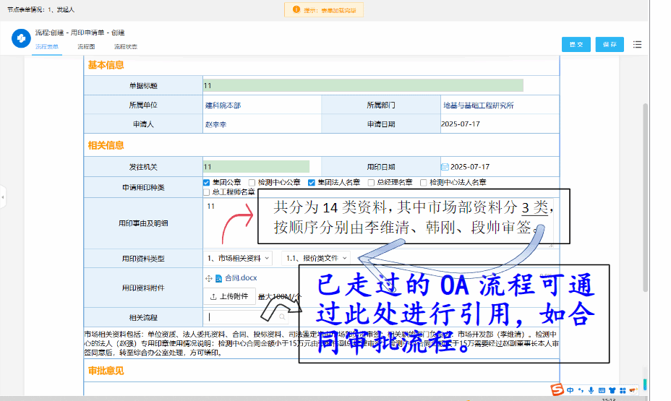Viewport: 671px width, 401px height.
Task: Click the 上传附件 button
Action: 229,296
